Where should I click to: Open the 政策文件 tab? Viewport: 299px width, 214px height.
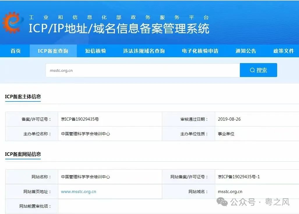coord(284,51)
